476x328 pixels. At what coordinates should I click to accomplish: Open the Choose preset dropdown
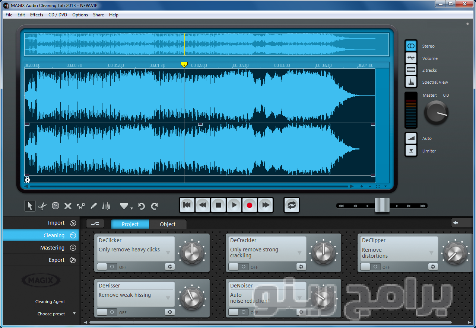(x=56, y=314)
